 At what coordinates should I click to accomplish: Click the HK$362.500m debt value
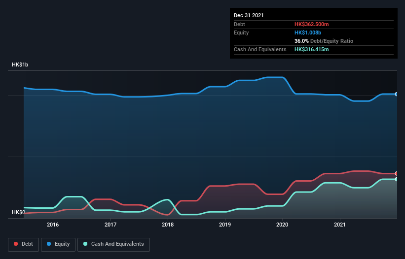pyautogui.click(x=311, y=24)
